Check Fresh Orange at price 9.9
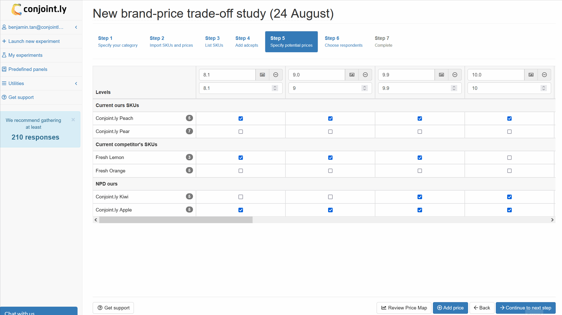The image size is (562, 315). [420, 171]
